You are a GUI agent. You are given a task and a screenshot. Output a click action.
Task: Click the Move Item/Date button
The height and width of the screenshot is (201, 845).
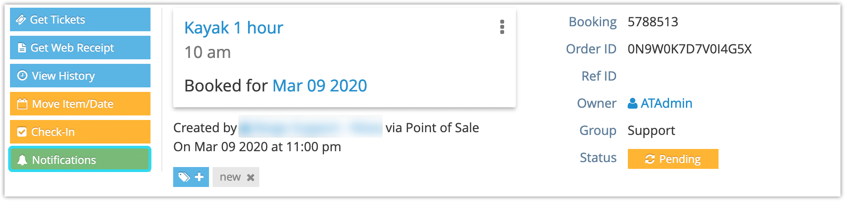tap(80, 104)
